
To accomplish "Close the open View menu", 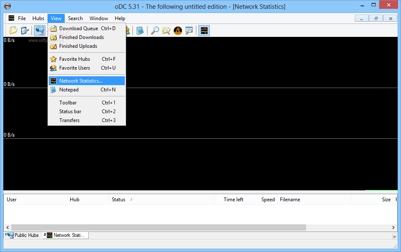I will click(56, 18).
